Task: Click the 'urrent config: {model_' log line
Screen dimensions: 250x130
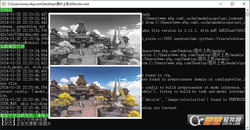Action: 24,91
